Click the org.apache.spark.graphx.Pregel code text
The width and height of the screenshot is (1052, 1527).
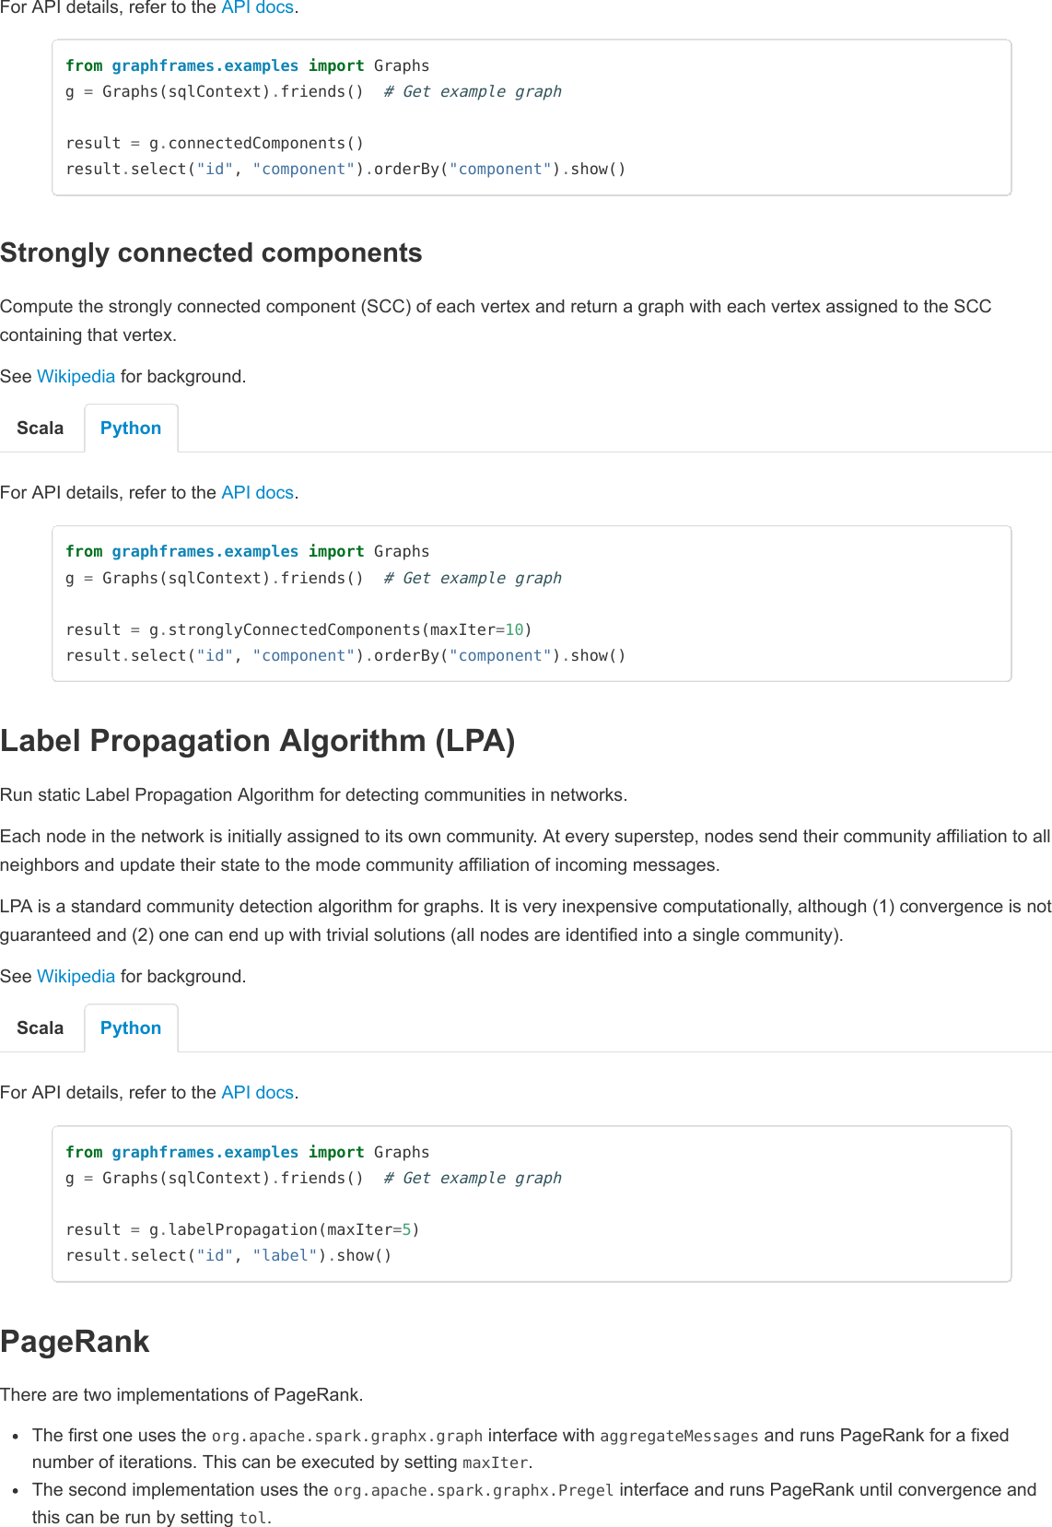pyautogui.click(x=473, y=1489)
